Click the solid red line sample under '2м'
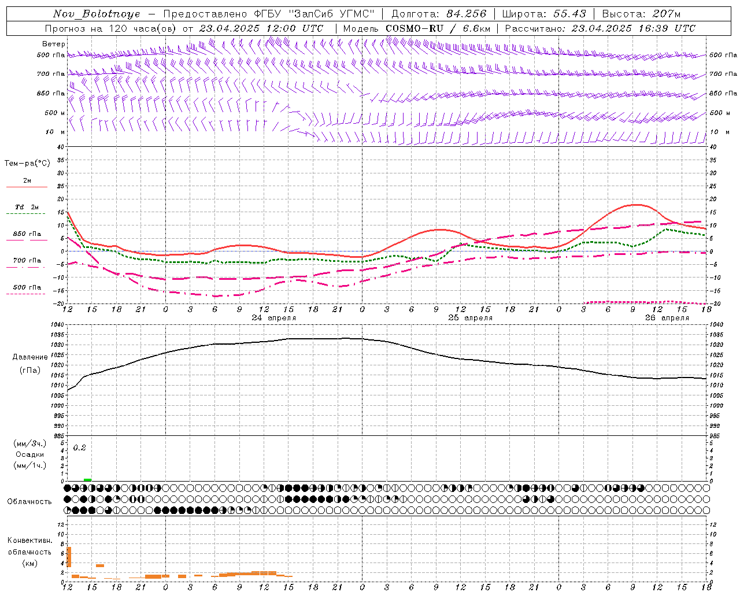The image size is (740, 592). coord(27,187)
